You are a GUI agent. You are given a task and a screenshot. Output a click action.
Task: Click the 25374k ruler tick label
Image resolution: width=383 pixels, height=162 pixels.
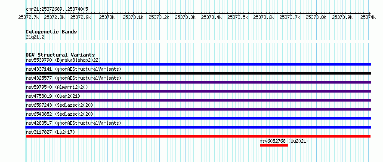point(368,17)
